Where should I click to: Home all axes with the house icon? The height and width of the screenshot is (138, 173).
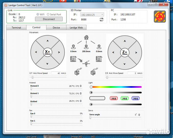pos(86,38)
